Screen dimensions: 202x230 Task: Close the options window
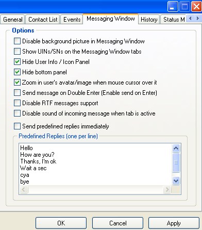(x=196, y=7)
